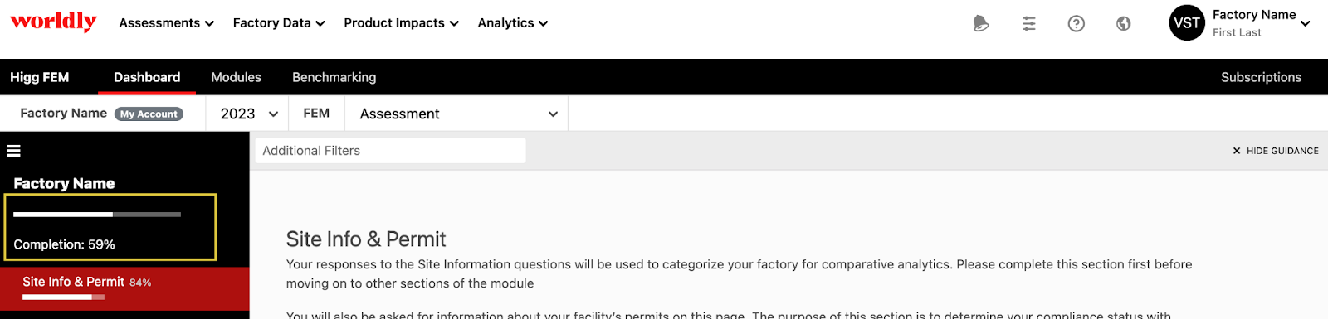This screenshot has width=1328, height=319.
Task: Open the Subscriptions link
Action: pyautogui.click(x=1261, y=77)
